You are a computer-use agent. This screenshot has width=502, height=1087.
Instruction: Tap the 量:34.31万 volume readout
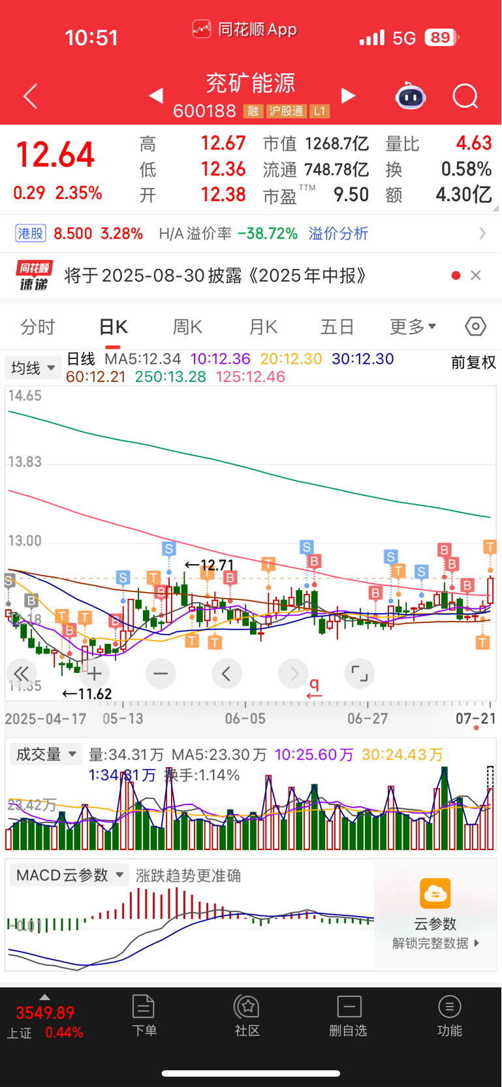tap(126, 755)
